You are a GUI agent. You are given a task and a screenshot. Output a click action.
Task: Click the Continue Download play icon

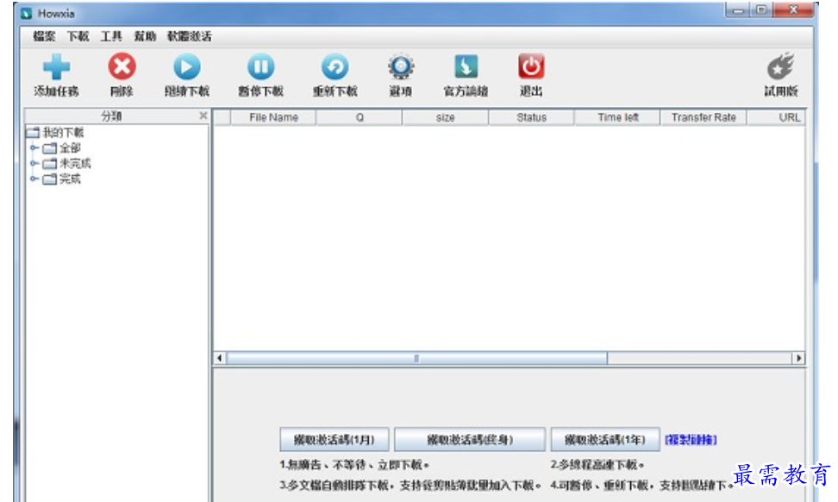click(186, 66)
